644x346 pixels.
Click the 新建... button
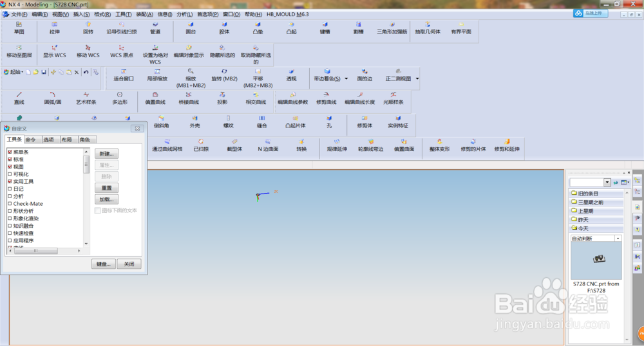coord(106,154)
